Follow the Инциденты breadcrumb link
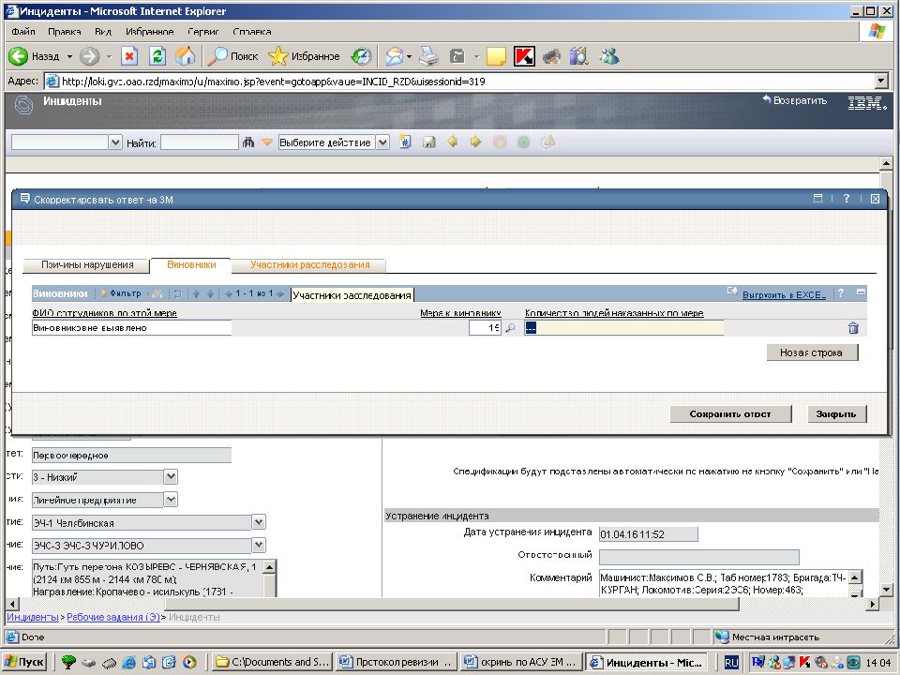This screenshot has width=900, height=675. [32, 617]
